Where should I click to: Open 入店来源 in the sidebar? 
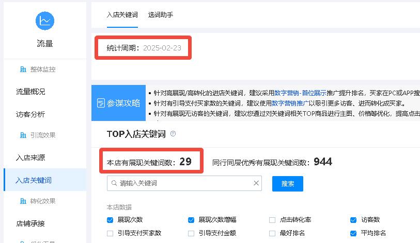(30, 158)
